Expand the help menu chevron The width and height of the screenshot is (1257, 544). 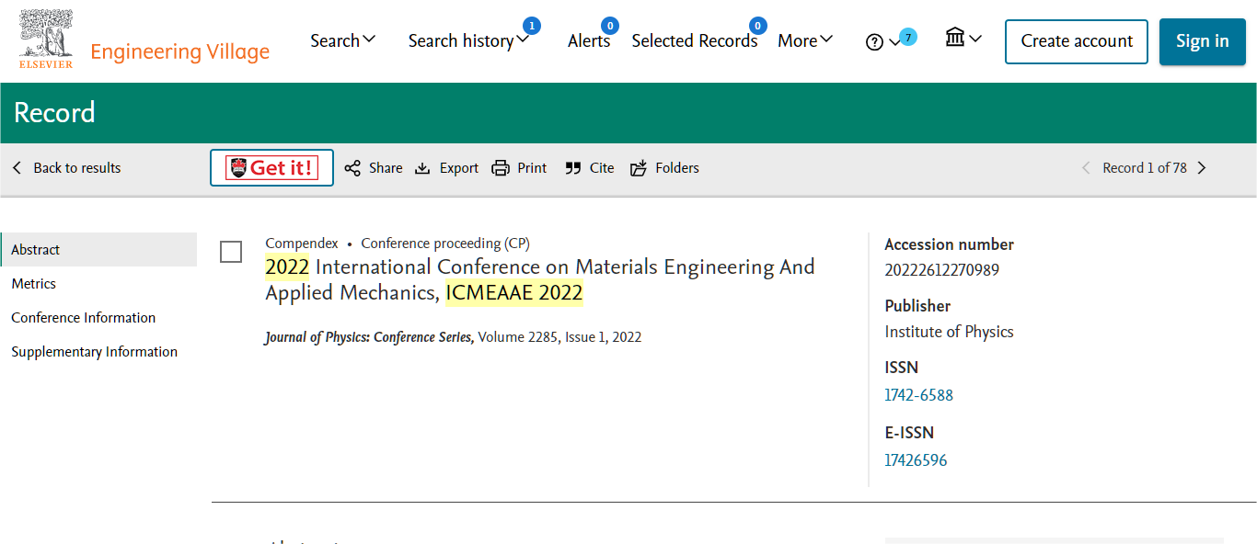[x=894, y=42]
